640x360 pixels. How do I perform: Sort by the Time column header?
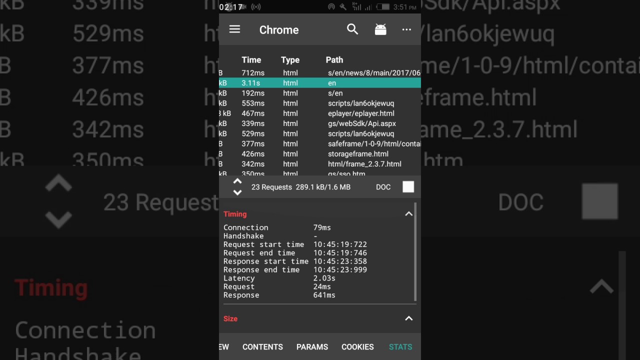[x=251, y=60]
